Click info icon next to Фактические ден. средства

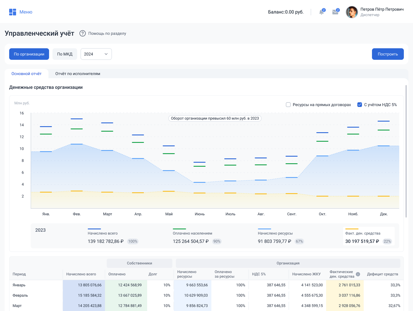[x=358, y=274]
